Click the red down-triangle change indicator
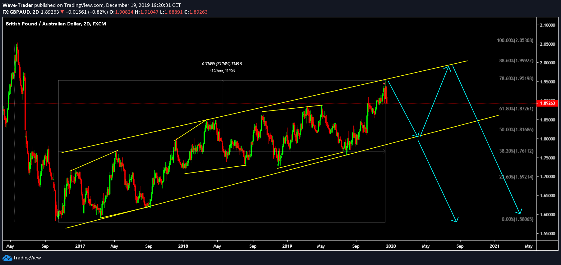This screenshot has width=561, height=265. (62, 12)
